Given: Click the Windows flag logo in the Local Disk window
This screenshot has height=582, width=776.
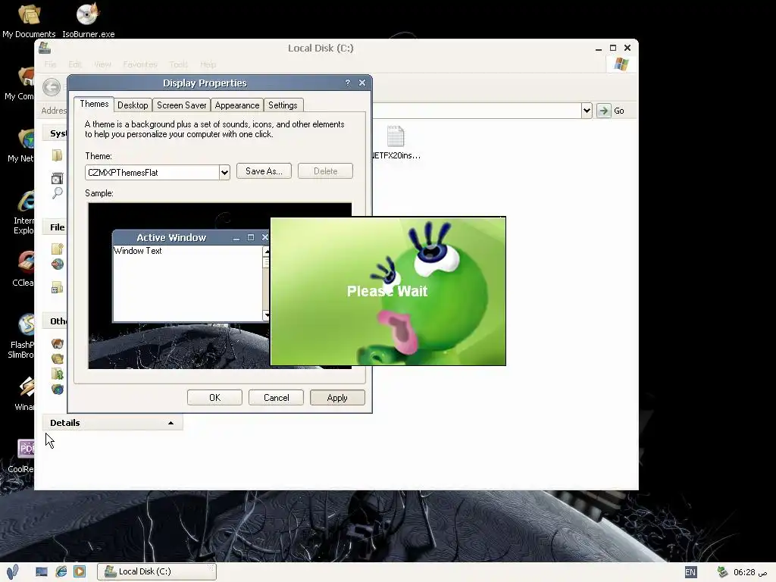Looking at the screenshot, I should pos(621,64).
